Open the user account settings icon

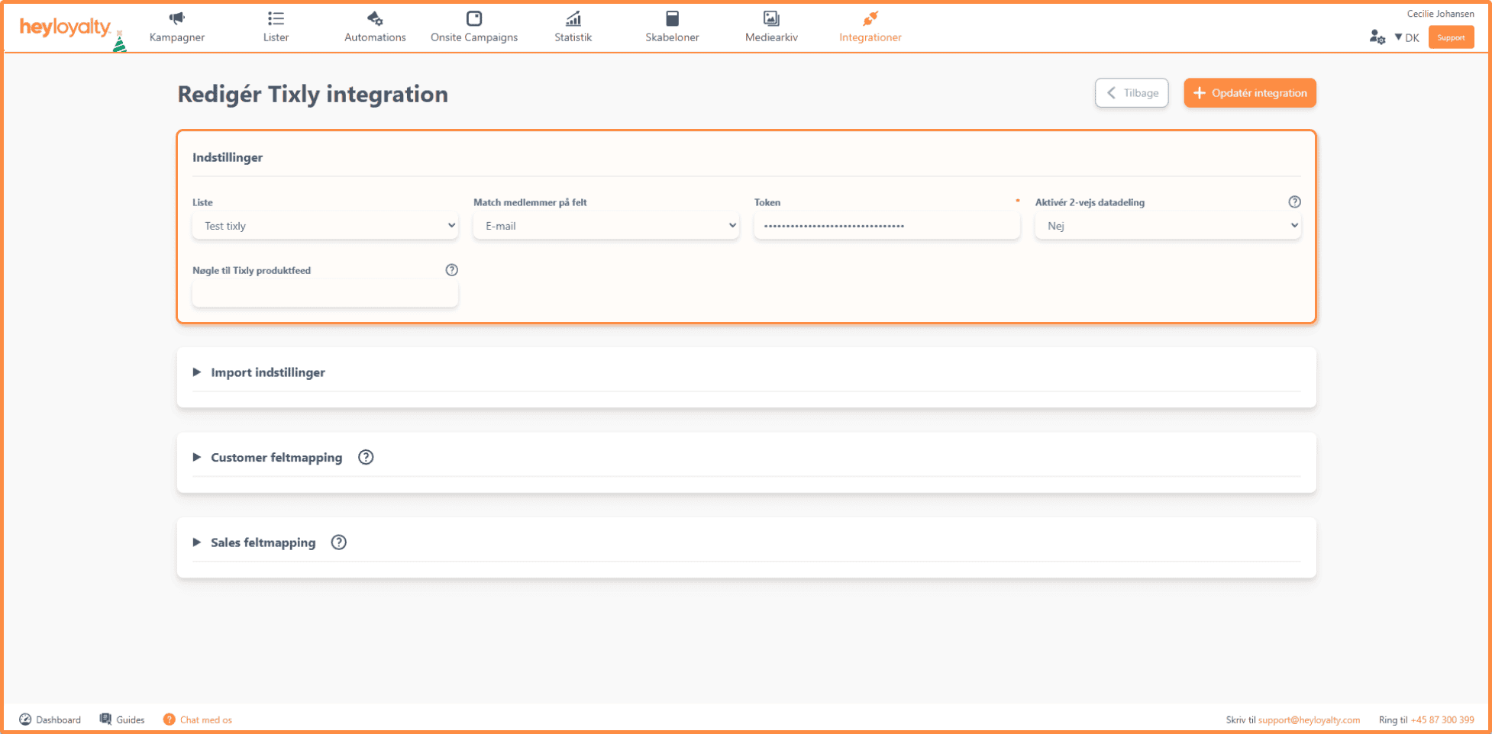click(1377, 37)
